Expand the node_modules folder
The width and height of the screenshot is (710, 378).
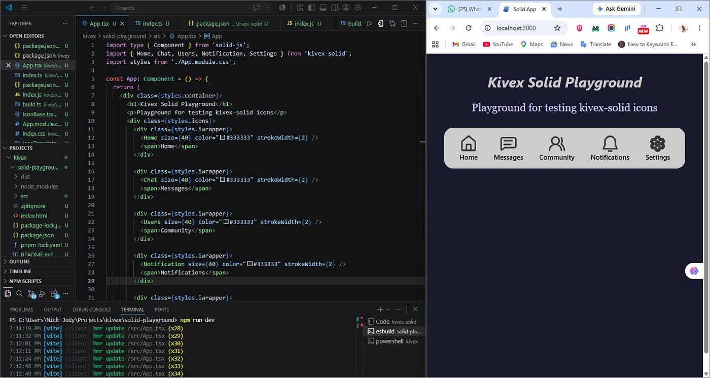(38, 186)
